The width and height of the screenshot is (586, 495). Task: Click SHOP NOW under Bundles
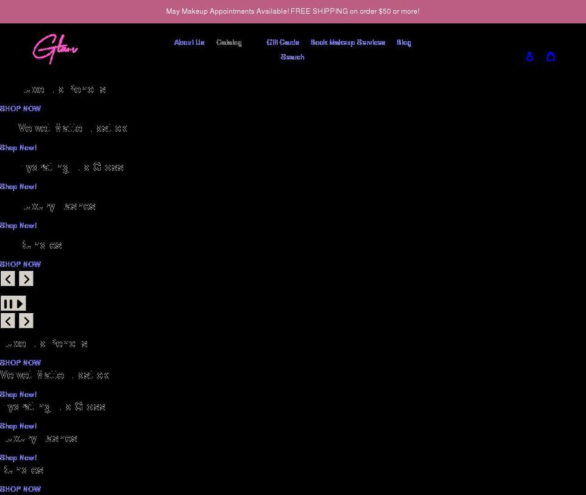[x=20, y=264]
